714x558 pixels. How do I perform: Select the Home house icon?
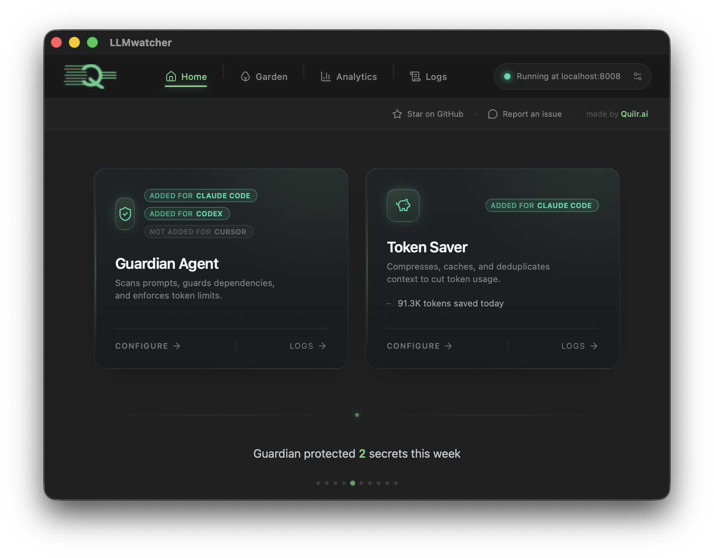click(171, 76)
